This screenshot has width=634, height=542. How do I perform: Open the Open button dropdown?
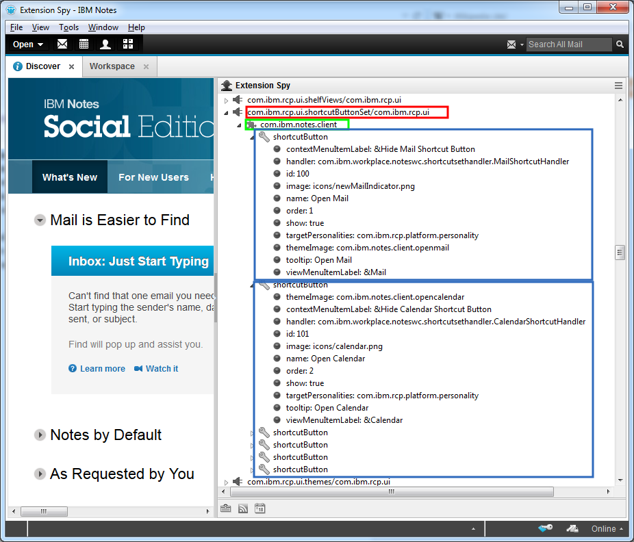(x=27, y=44)
